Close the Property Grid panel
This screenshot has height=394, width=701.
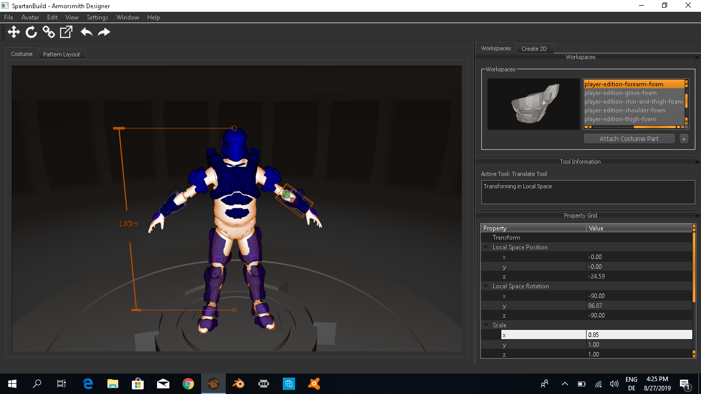point(697,216)
